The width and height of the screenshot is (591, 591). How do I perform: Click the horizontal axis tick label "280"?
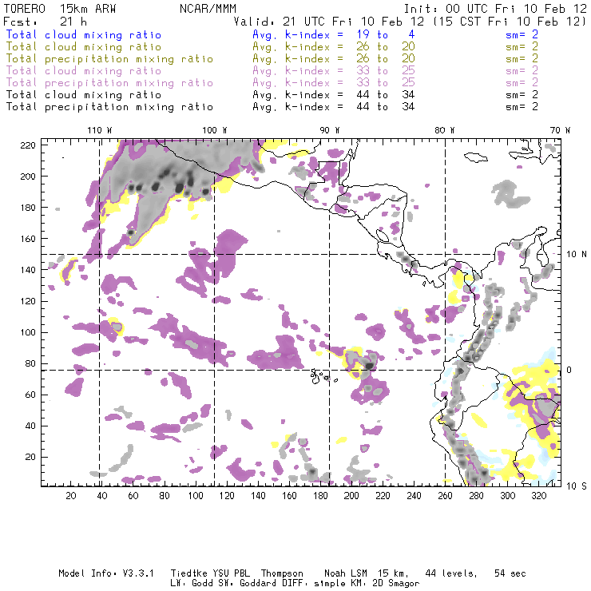[477, 496]
